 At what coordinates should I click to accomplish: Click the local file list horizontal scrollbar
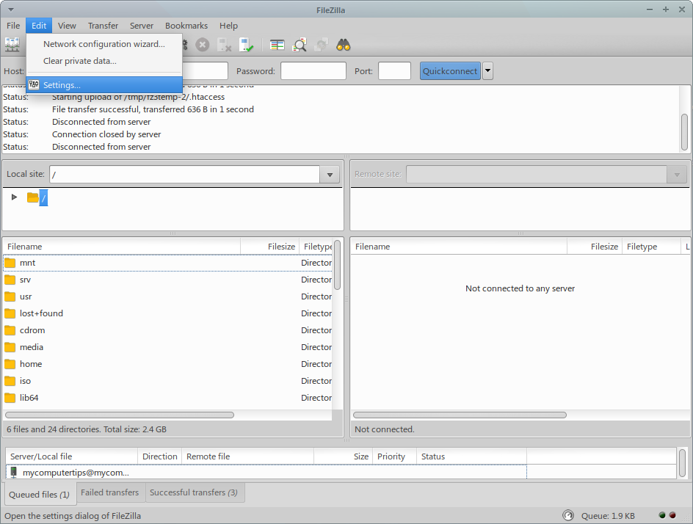point(120,415)
